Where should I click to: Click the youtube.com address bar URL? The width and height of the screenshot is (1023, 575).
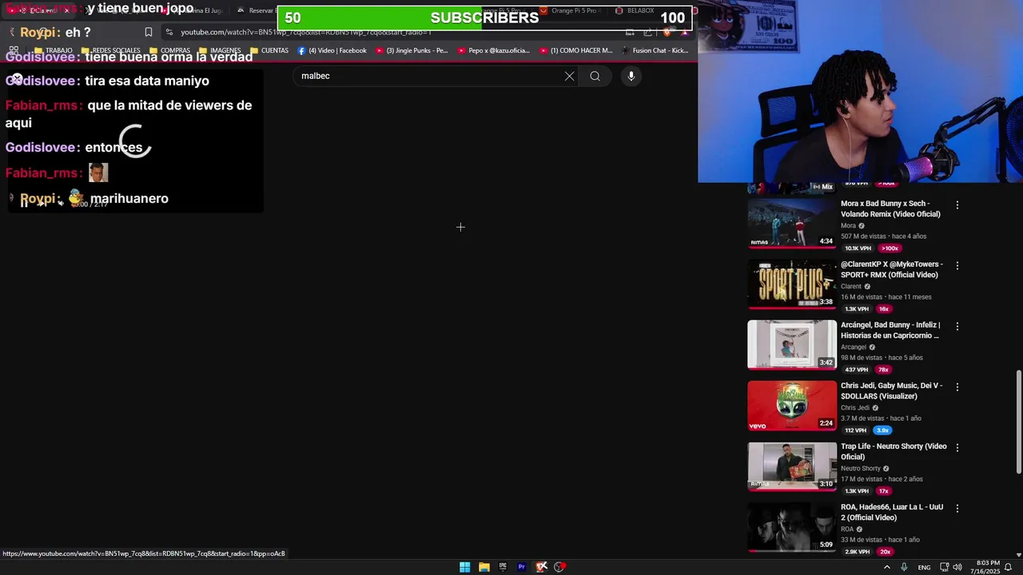[x=305, y=32]
